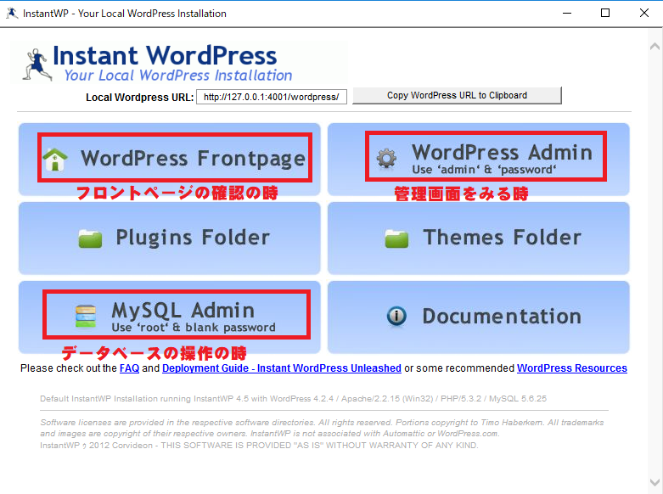Follow the FAQ link

tap(129, 368)
